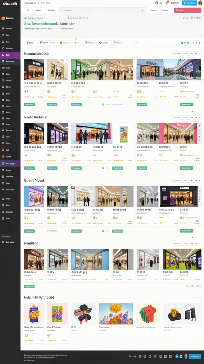Click the blue Twitter bird icon in the footer
Viewport: 204px width, 364px height.
point(177,356)
